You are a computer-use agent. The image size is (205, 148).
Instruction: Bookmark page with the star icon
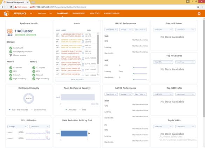click(198, 7)
